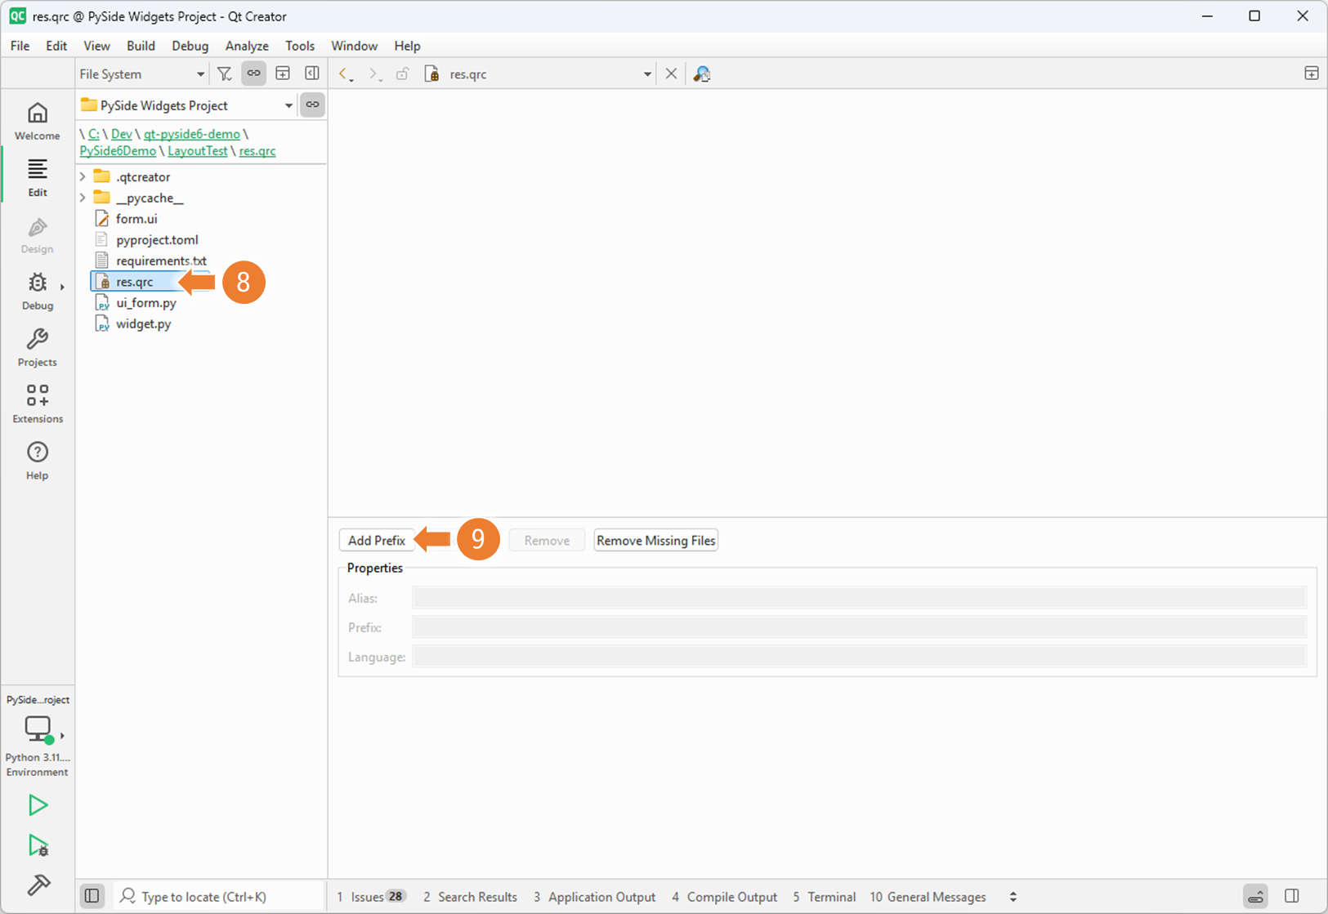Screen dimensions: 1328x914
Task: Open the Window menu
Action: click(354, 46)
